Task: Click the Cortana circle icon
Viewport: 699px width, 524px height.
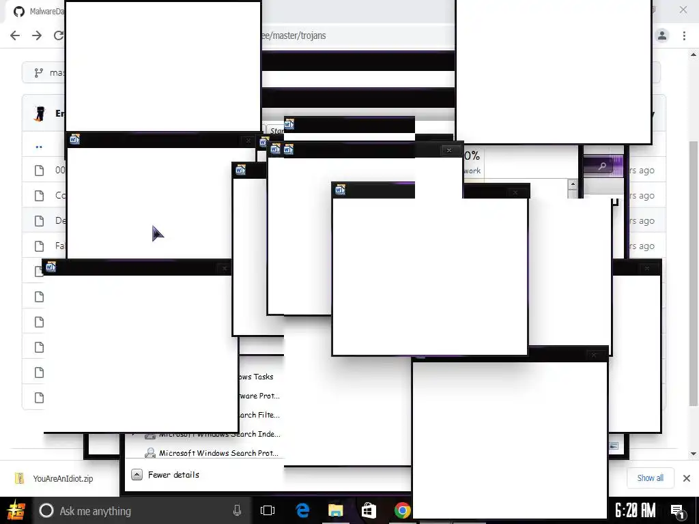Action: coord(46,510)
